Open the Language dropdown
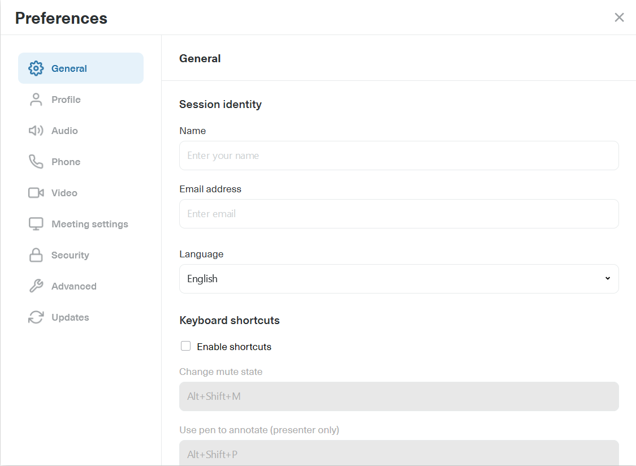The width and height of the screenshot is (636, 466). [399, 278]
